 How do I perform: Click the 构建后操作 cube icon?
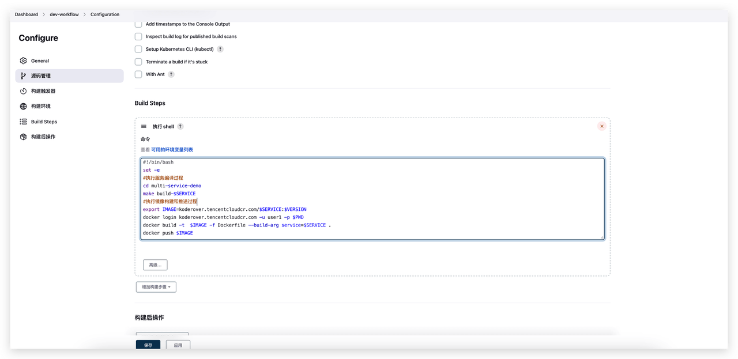click(x=23, y=137)
